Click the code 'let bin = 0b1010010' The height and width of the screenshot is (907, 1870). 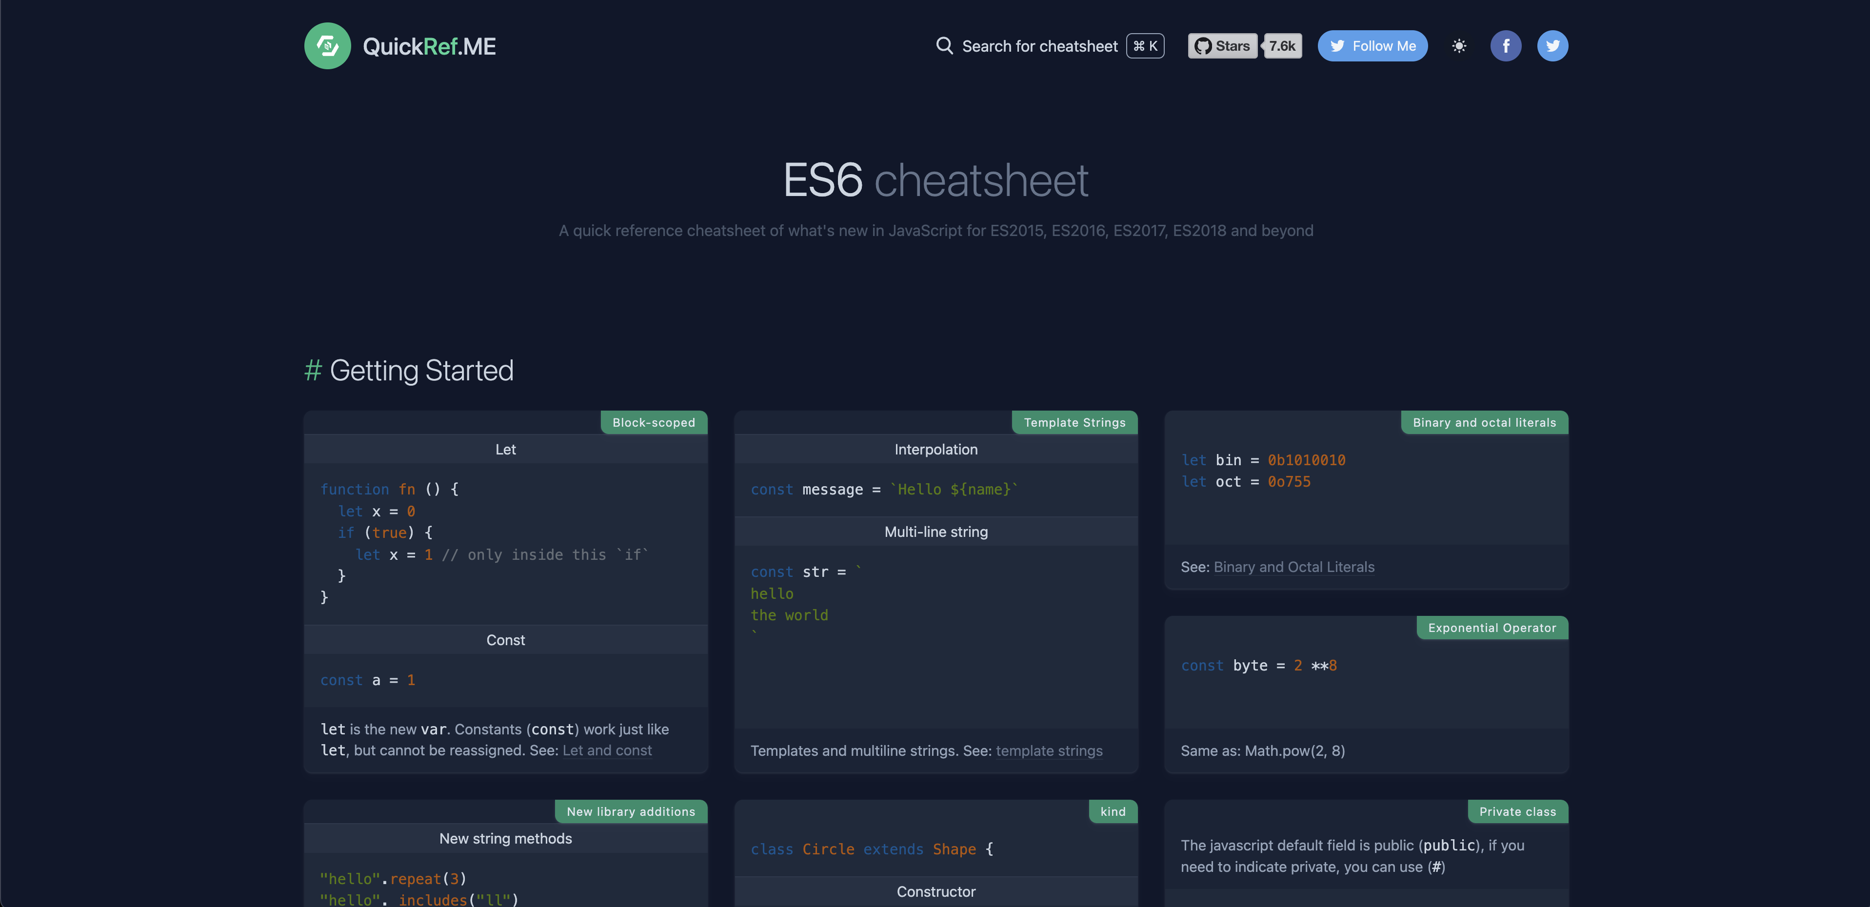click(x=1263, y=460)
